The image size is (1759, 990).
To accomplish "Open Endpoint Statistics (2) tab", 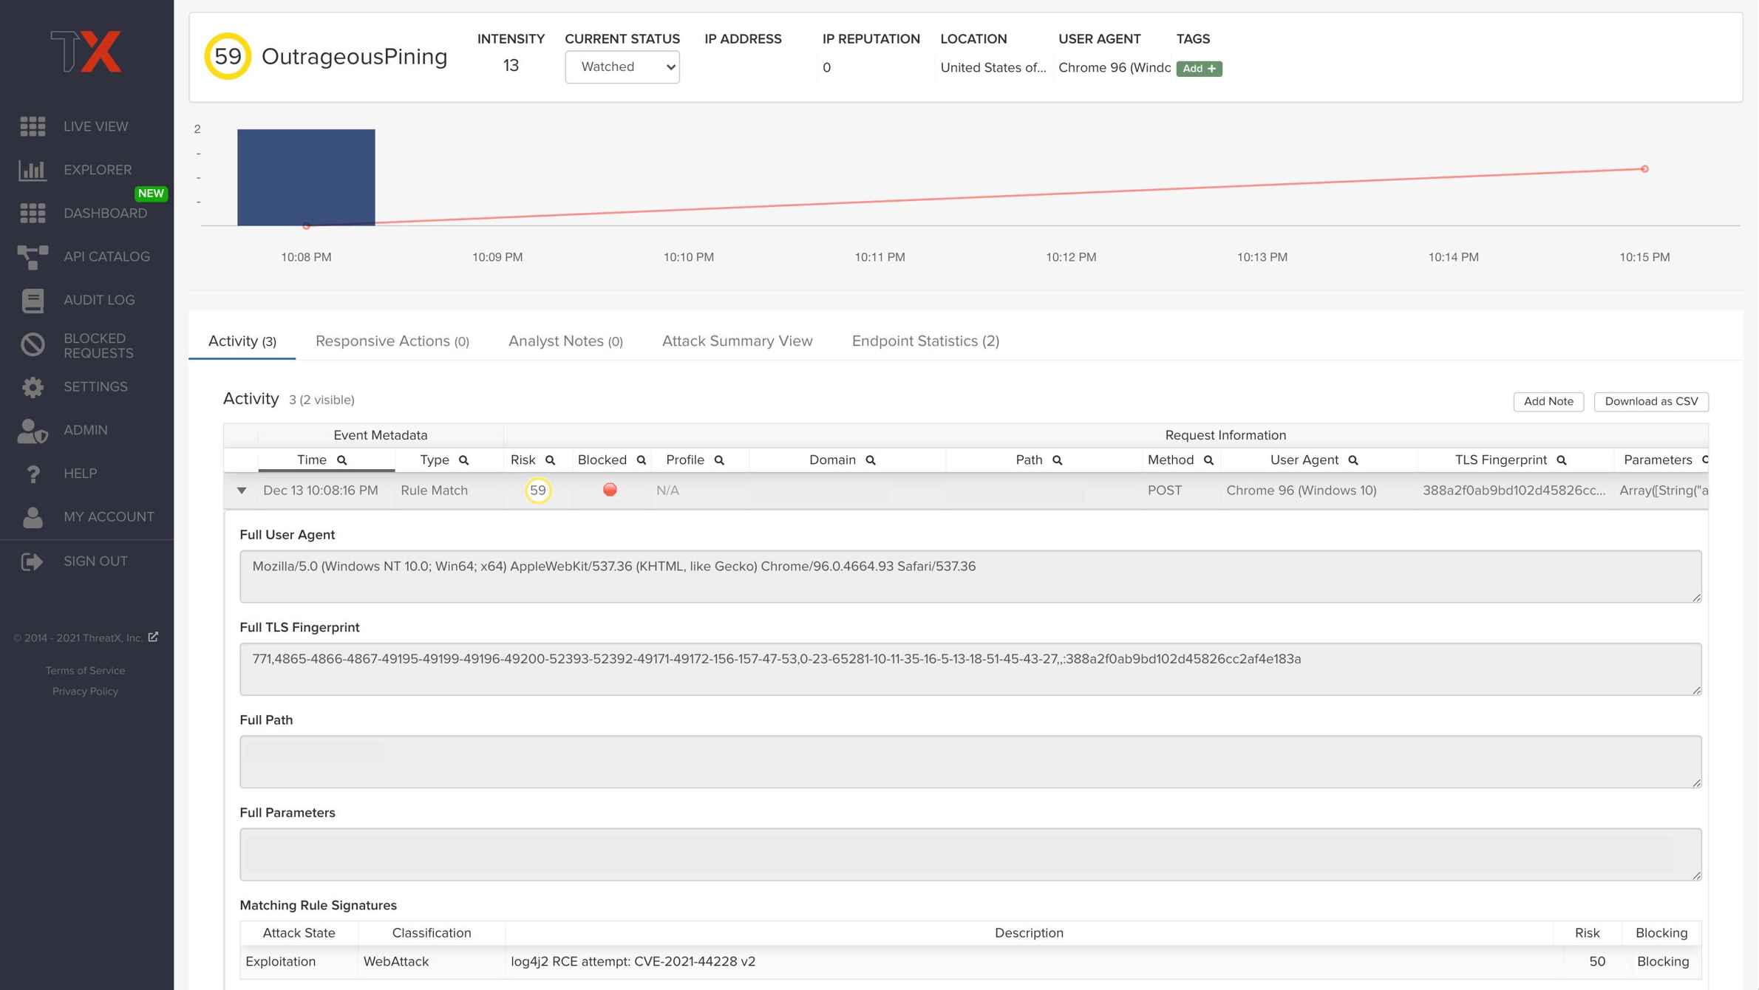I will tap(925, 341).
